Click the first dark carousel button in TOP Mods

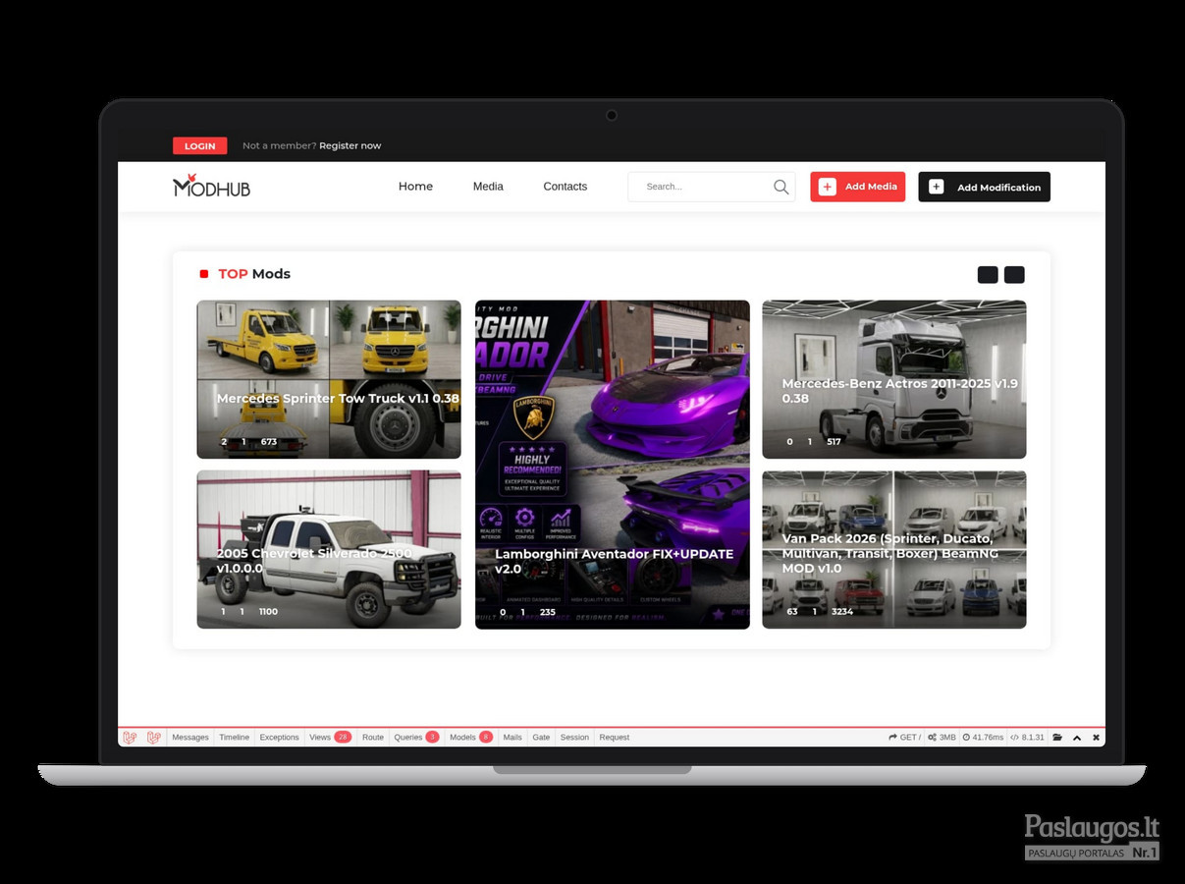(988, 275)
